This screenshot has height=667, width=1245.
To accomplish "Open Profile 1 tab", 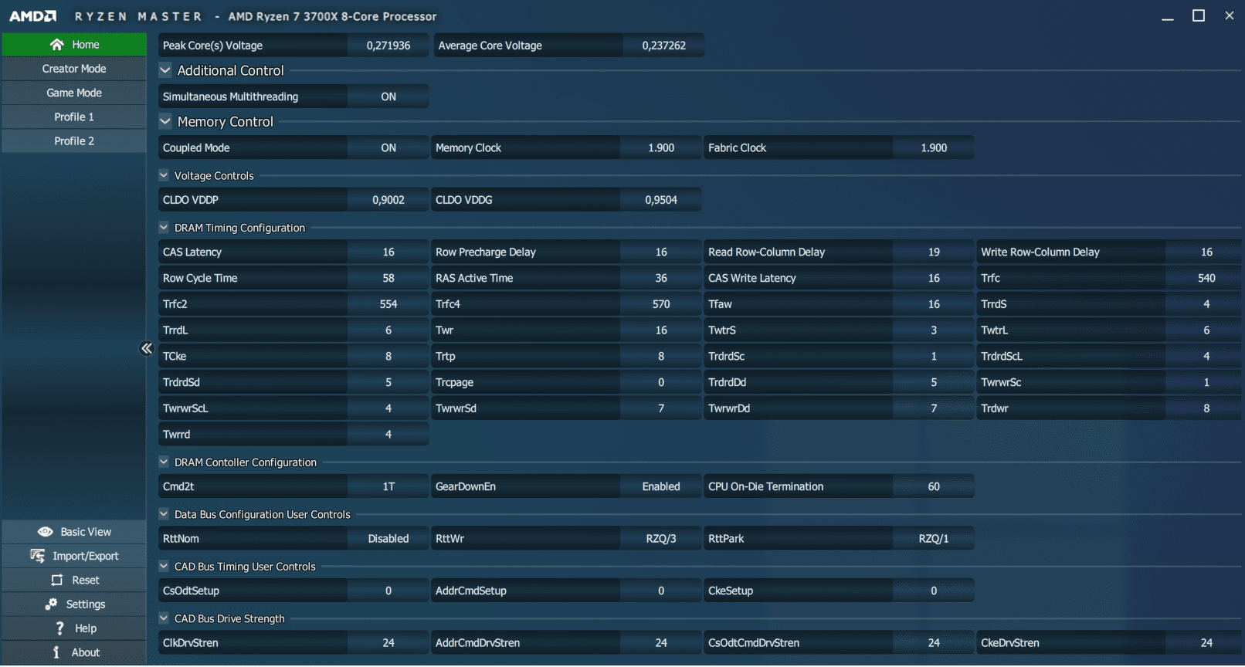I will [x=74, y=117].
